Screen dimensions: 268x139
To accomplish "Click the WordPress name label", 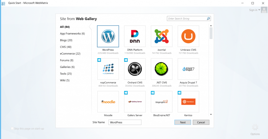I will (x=108, y=50).
